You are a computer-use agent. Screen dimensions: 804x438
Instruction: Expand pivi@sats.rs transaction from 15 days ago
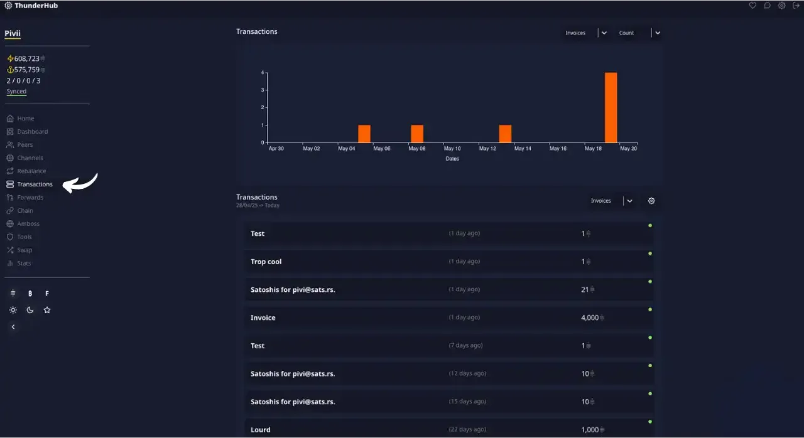coord(449,402)
